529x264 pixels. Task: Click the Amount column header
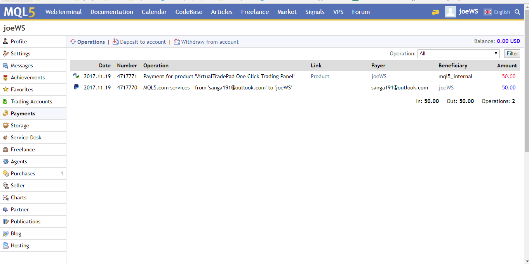[507, 65]
